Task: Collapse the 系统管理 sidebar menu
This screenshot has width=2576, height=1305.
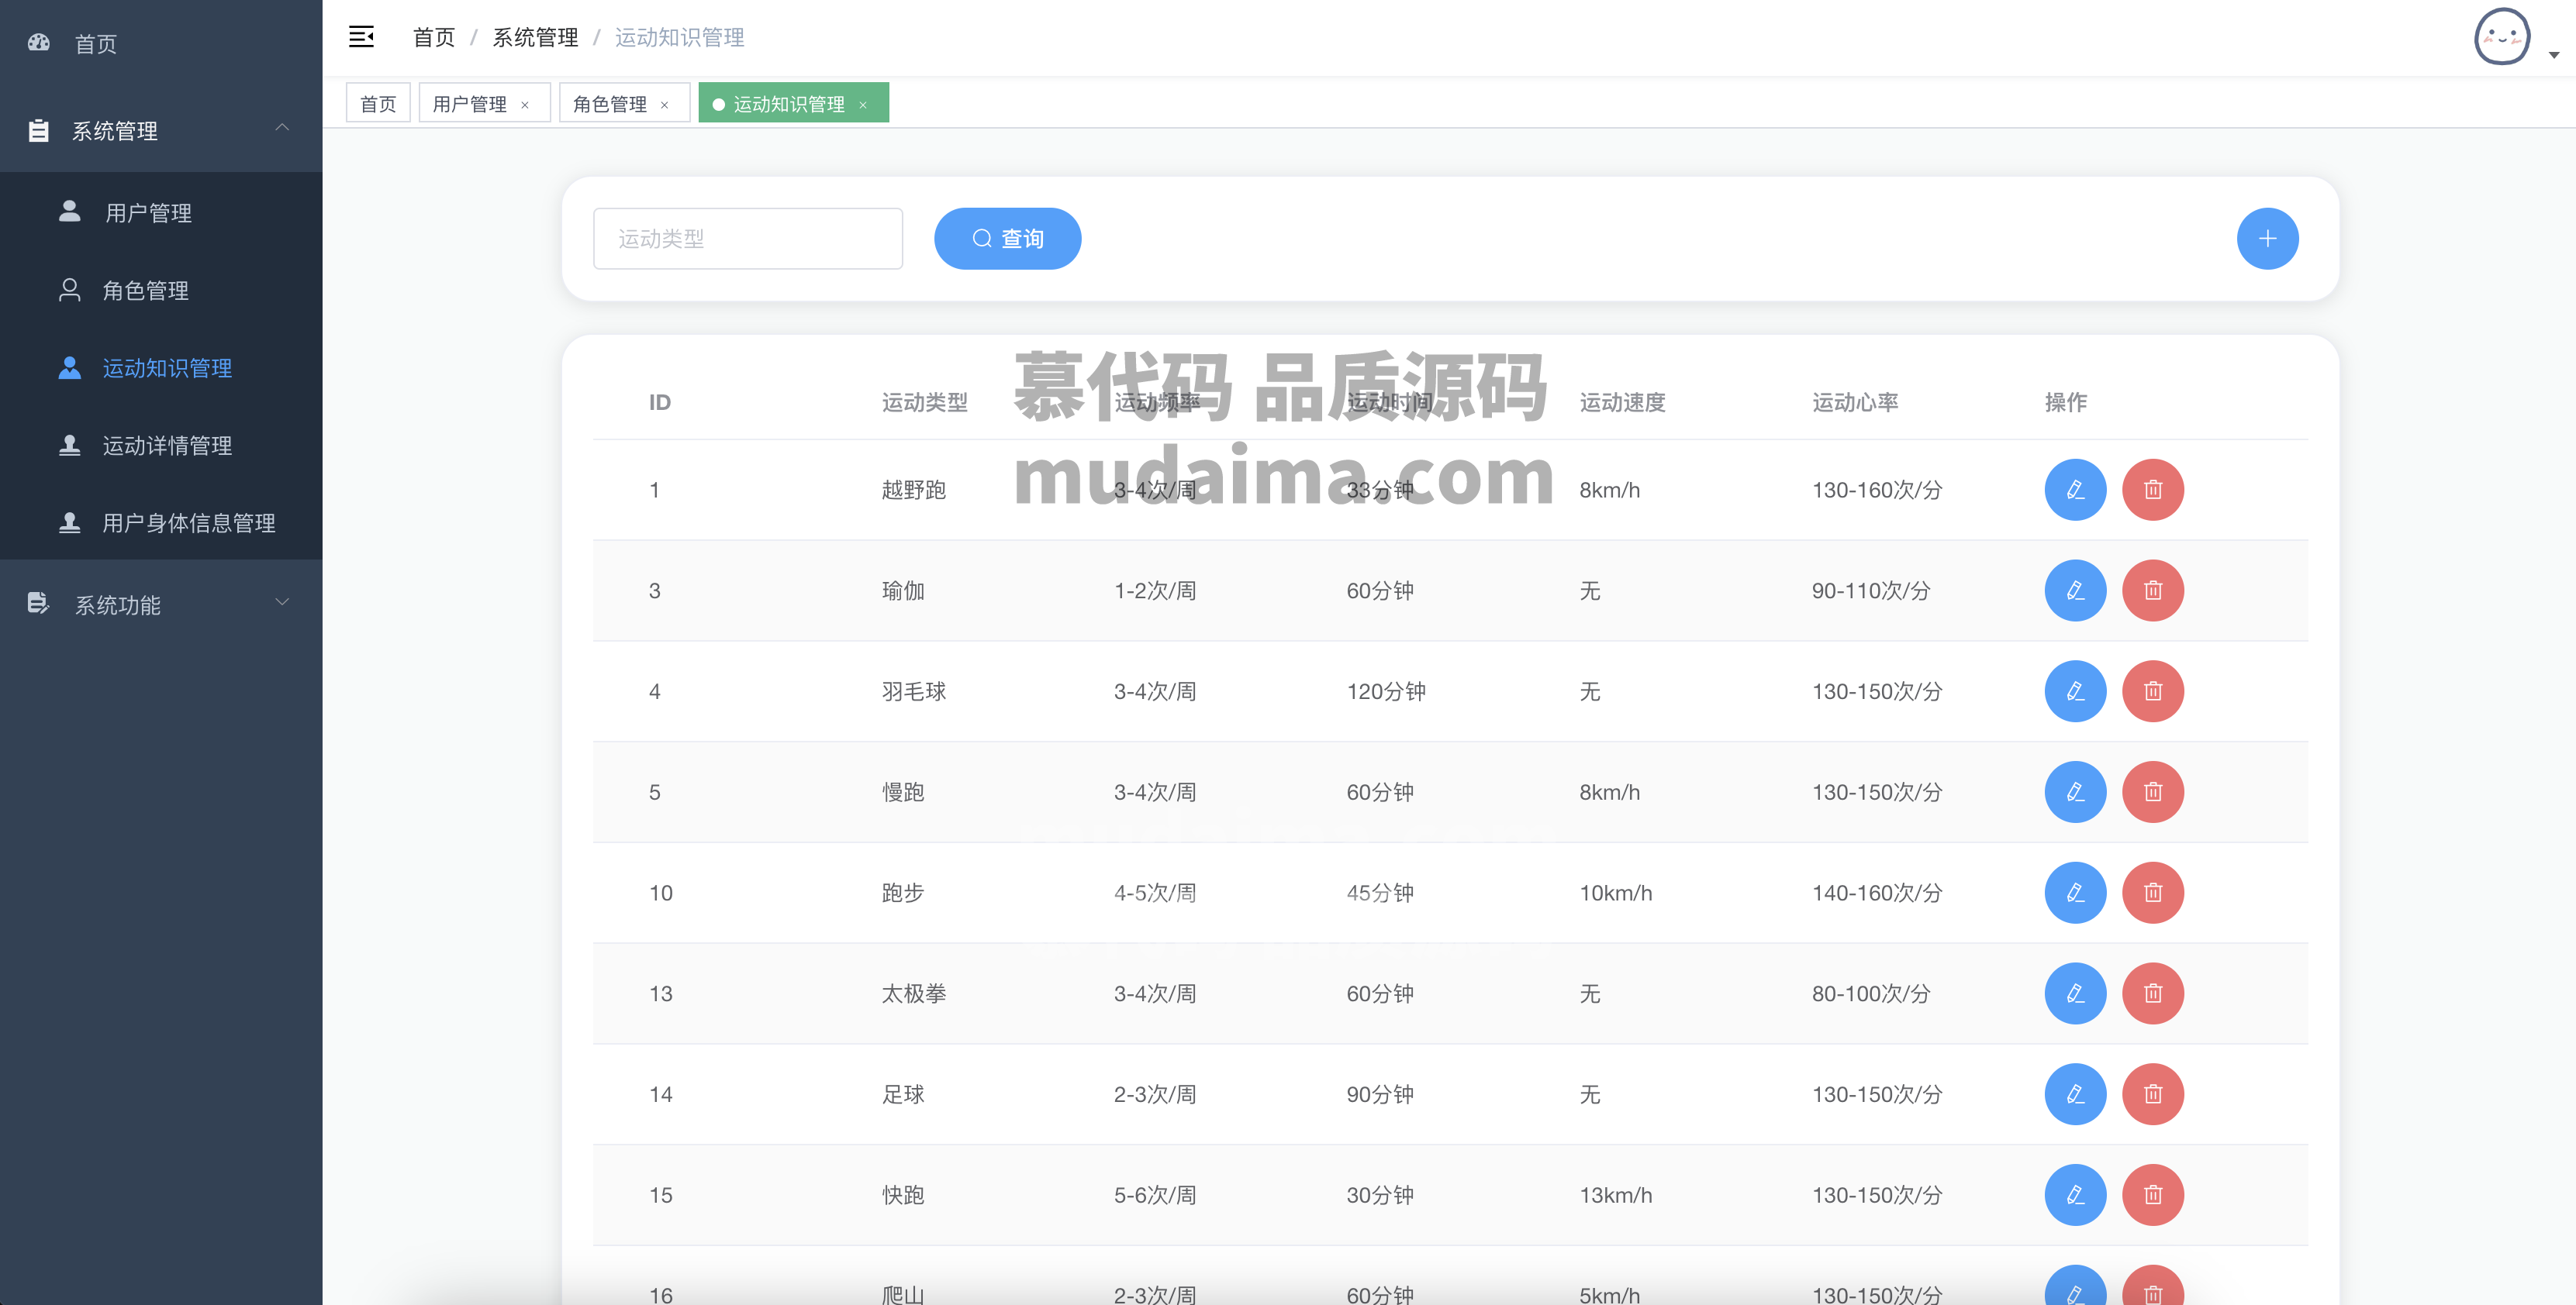Action: point(161,130)
